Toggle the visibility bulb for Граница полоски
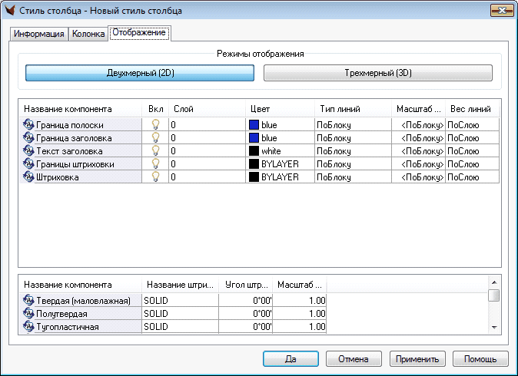This screenshot has height=376, width=518. pos(155,124)
